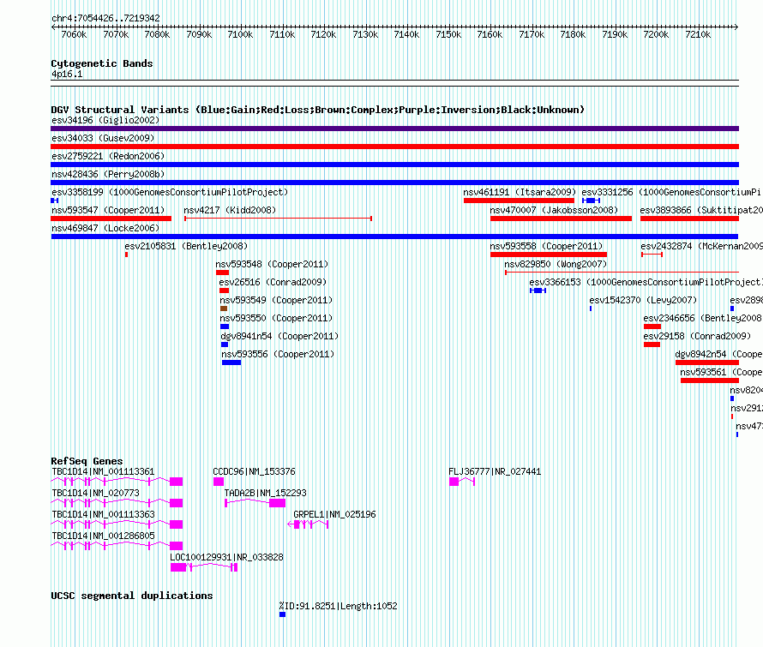
Task: Click the esv29158 (Conrad2009) label
Action: [697, 336]
